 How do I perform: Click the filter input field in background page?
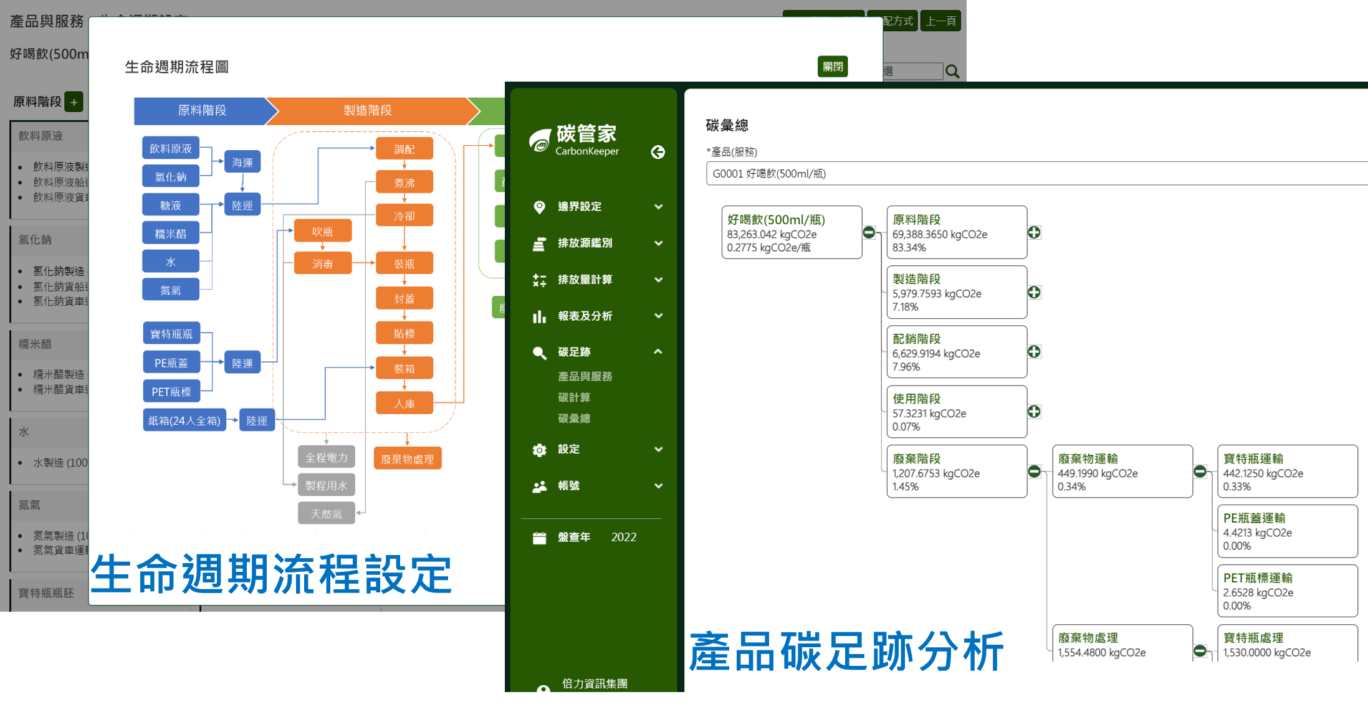912,71
